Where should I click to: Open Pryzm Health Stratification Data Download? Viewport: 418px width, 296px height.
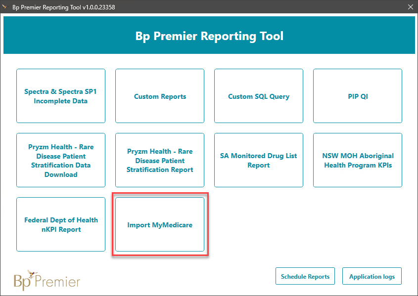point(61,160)
